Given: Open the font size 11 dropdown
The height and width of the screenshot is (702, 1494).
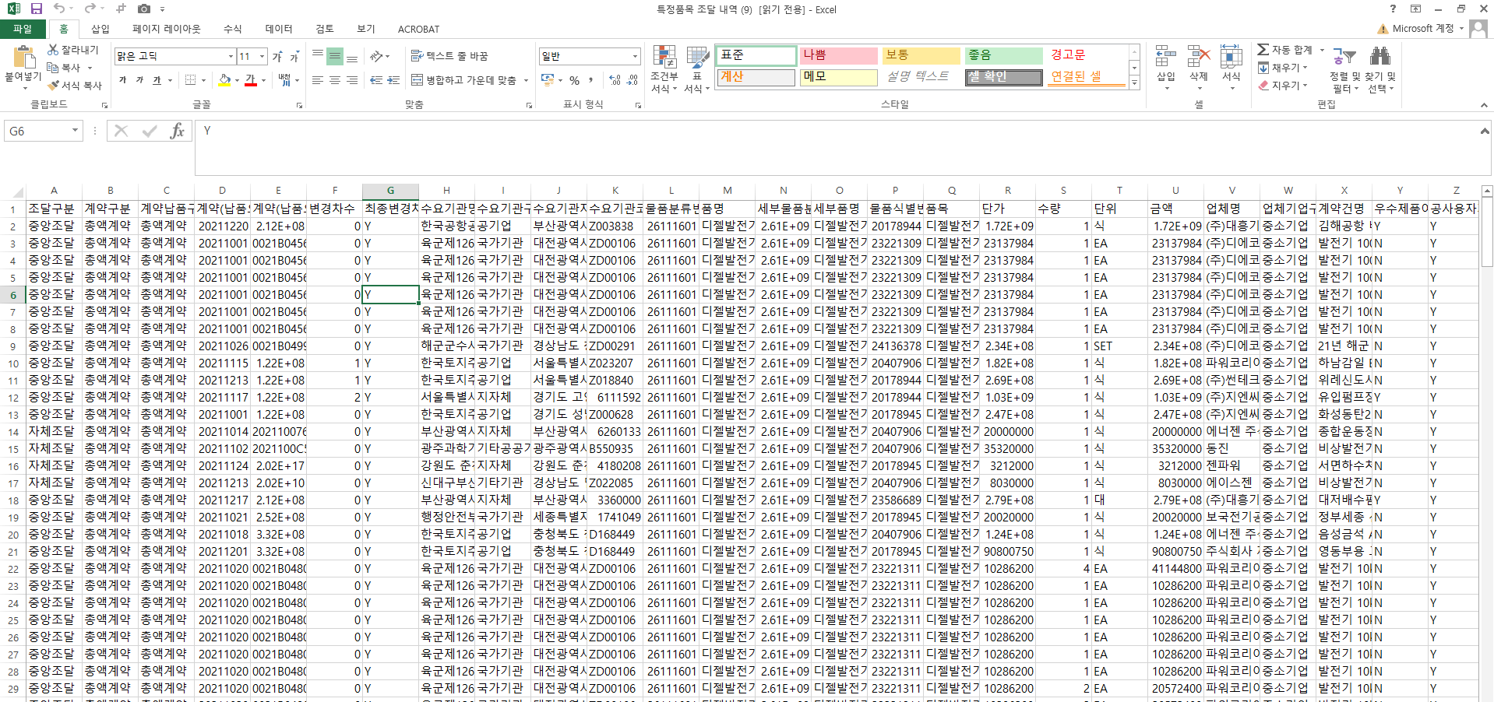Looking at the screenshot, I should [x=263, y=56].
